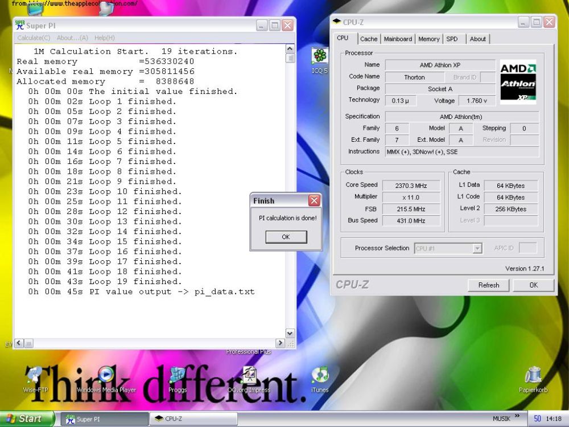
Task: Click the Bus Speed 431.0 MHz field
Action: (x=411, y=220)
